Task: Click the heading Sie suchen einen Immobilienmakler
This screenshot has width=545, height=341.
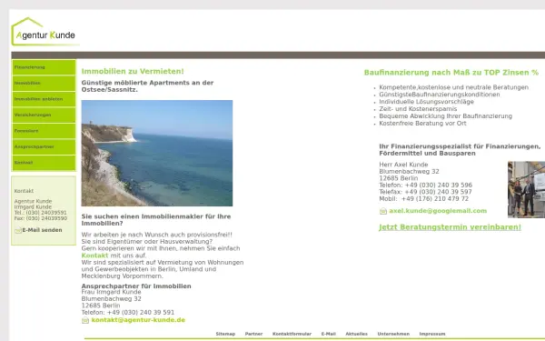Action: click(156, 220)
